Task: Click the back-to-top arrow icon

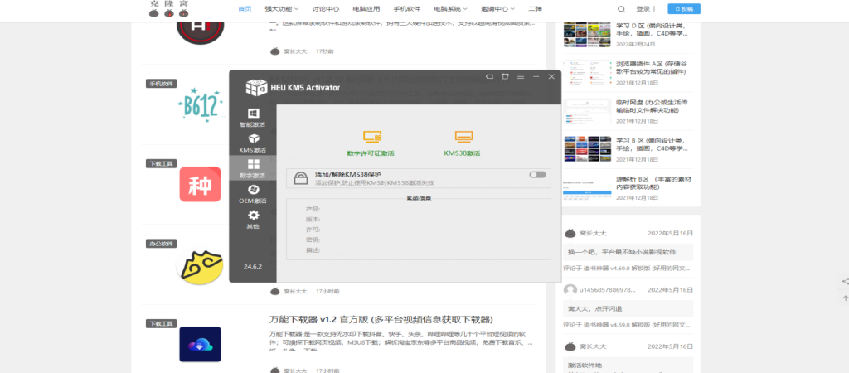Action: point(845,298)
